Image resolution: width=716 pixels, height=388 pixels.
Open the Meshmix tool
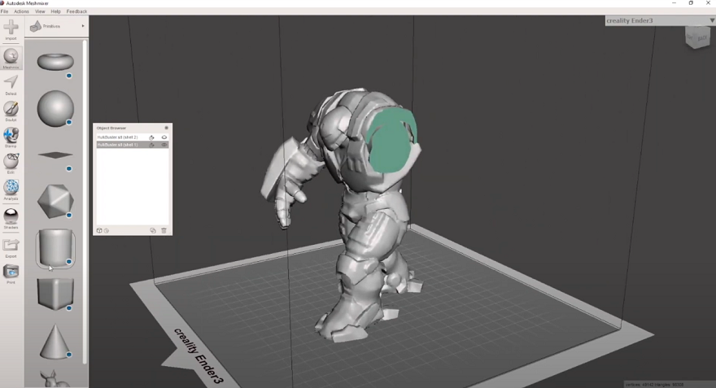(x=11, y=56)
